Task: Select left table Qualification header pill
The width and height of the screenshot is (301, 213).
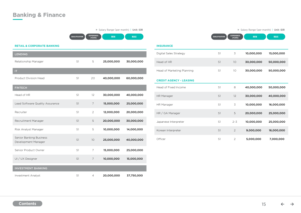Action: click(77, 37)
